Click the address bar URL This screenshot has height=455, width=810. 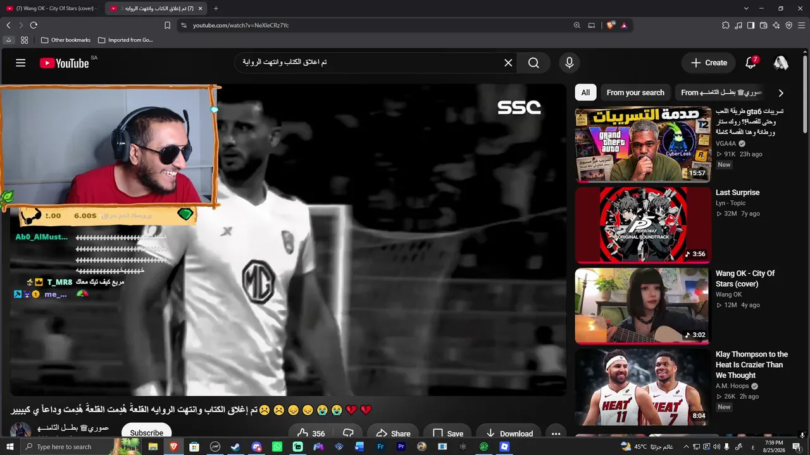point(241,25)
